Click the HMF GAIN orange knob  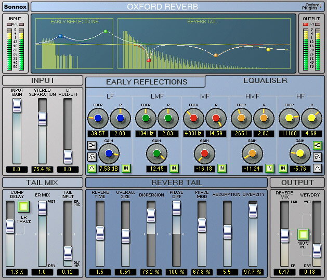pyautogui.click(x=252, y=153)
